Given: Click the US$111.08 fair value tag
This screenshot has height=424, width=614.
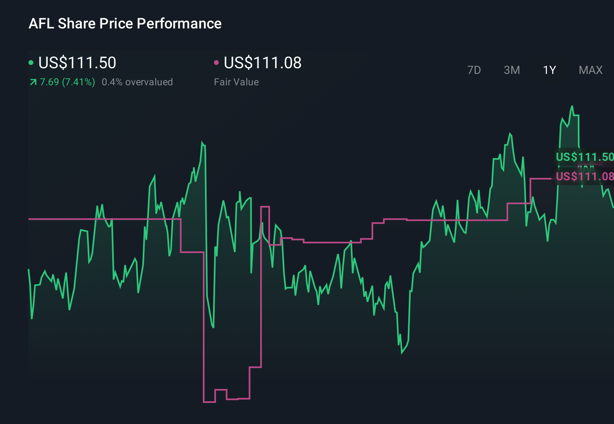Looking at the screenshot, I should 584,177.
